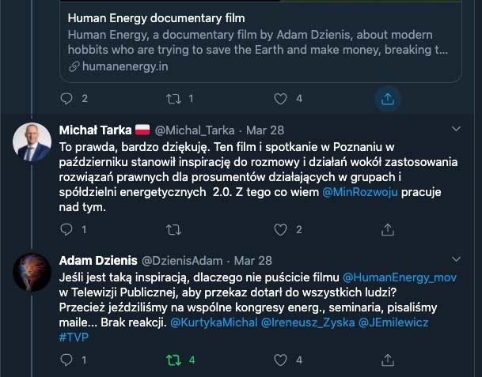Reply to the Human Energy documentary tweet

pyautogui.click(x=66, y=99)
